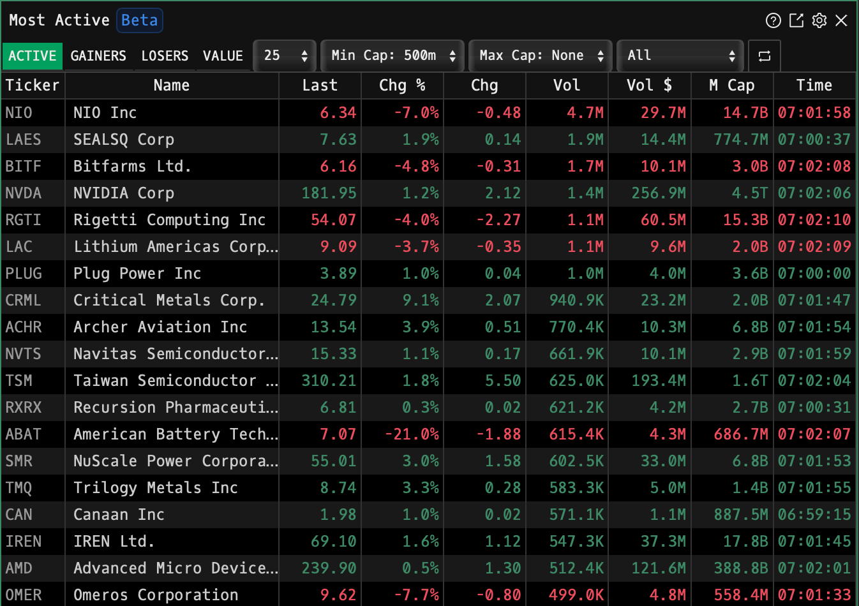The height and width of the screenshot is (606, 859).
Task: Select the ACHR ticker
Action: click(x=24, y=327)
